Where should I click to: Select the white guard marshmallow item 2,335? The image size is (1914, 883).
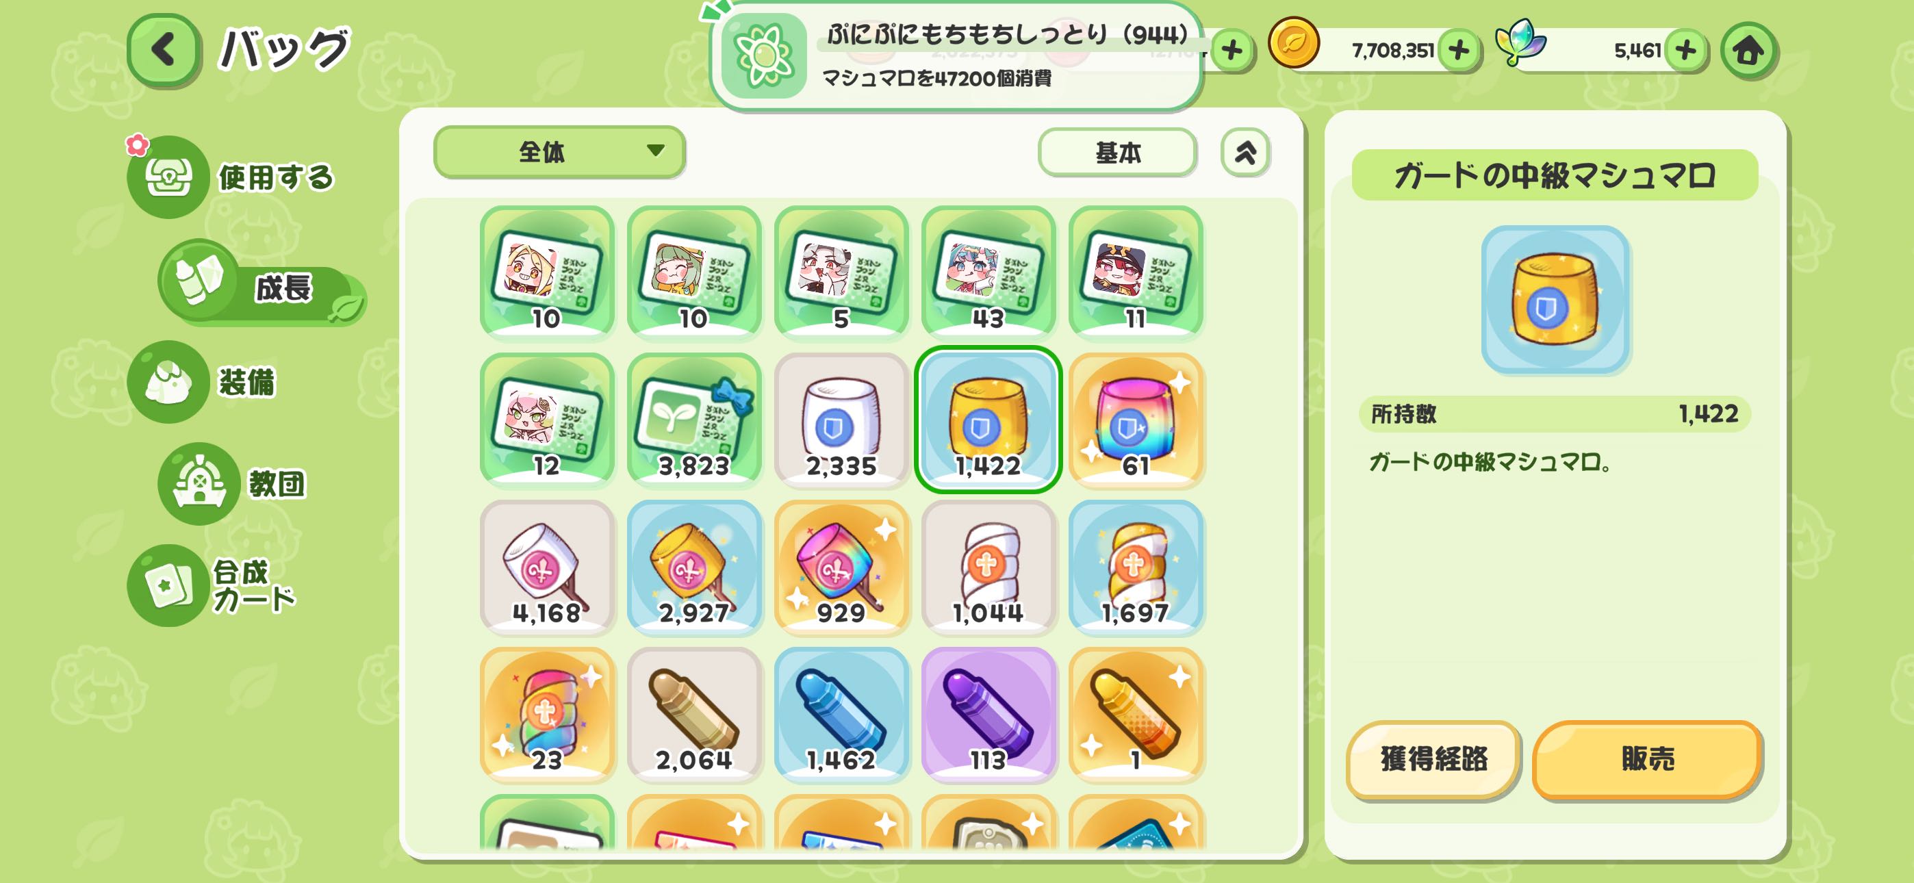click(841, 421)
